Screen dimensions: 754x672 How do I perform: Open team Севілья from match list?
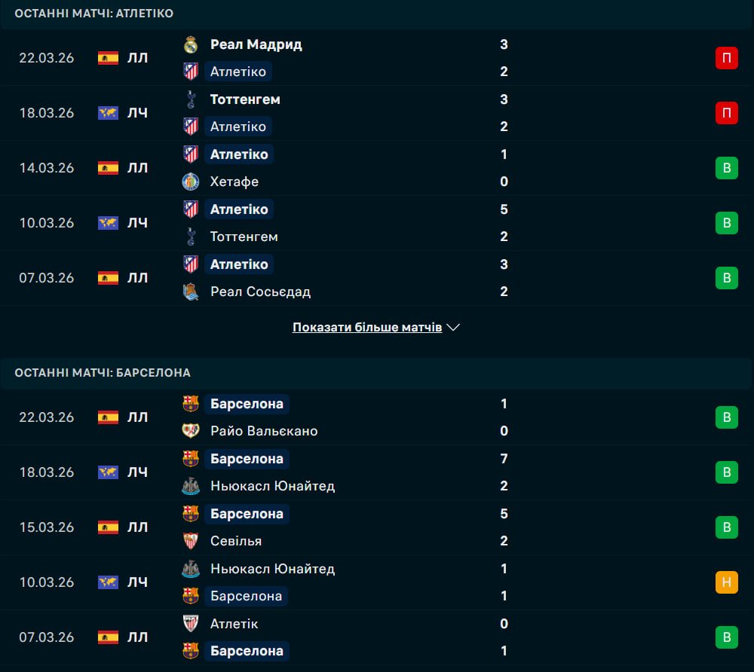click(x=236, y=541)
